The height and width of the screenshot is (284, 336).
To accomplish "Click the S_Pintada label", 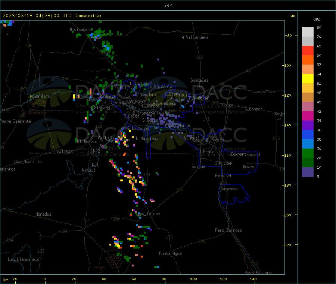I will click(x=100, y=108).
